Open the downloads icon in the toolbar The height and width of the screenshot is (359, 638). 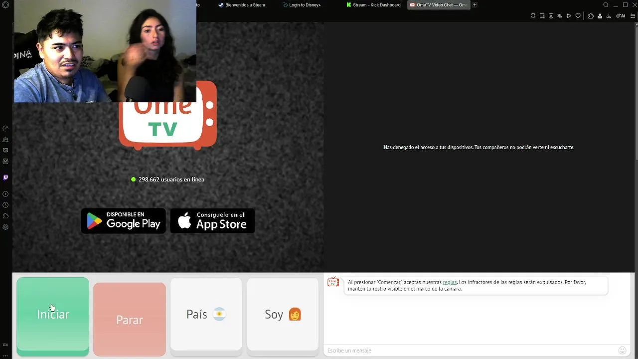(609, 16)
